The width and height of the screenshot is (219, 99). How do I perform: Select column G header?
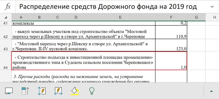click(196, 17)
